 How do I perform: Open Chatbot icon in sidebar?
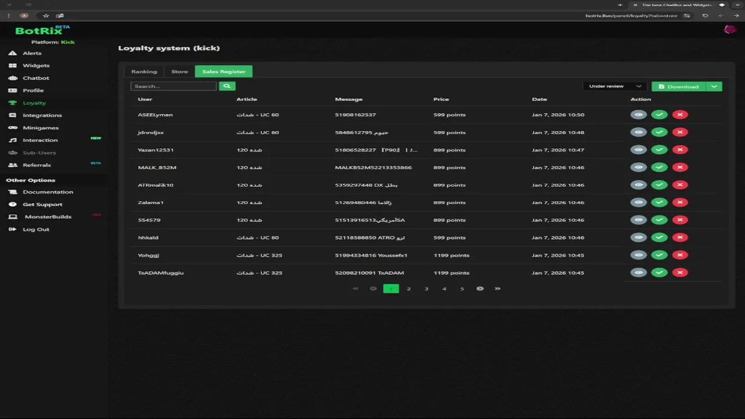pyautogui.click(x=12, y=78)
